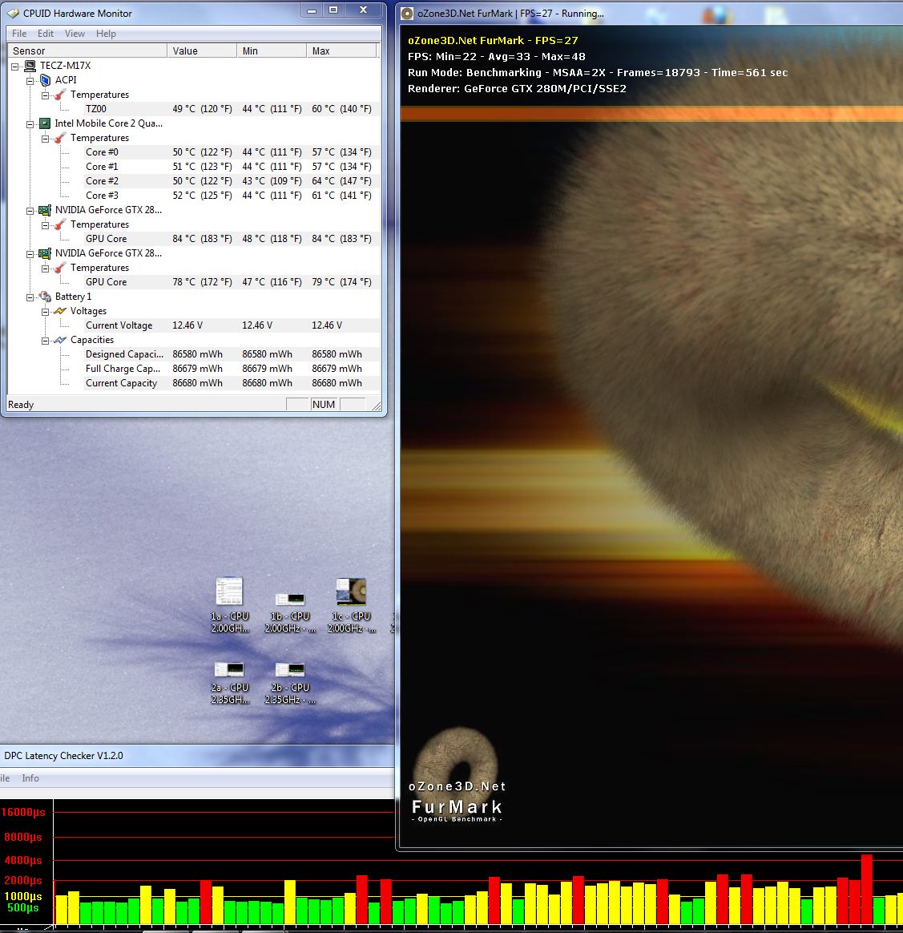Click the Capacities graph icon

point(60,341)
